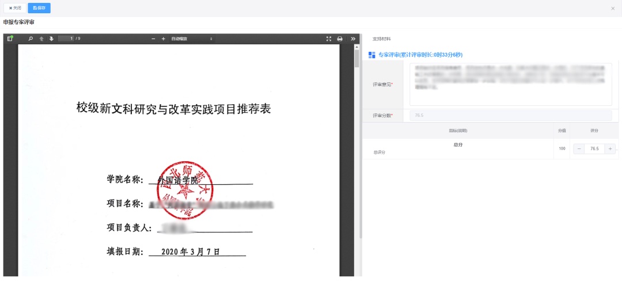The width and height of the screenshot is (622, 301).
Task: Open the 自动缩放 zoom dropdown
Action: click(x=192, y=39)
